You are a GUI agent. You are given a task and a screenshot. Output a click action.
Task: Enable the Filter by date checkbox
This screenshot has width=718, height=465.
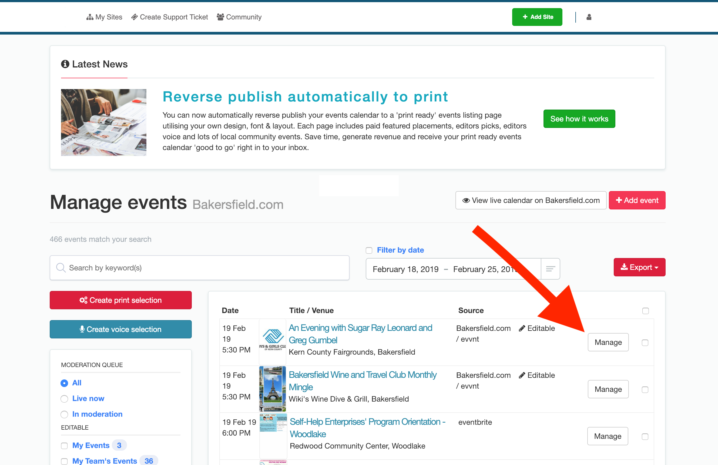coord(369,250)
